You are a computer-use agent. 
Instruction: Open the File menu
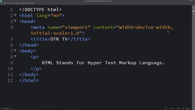2,3
